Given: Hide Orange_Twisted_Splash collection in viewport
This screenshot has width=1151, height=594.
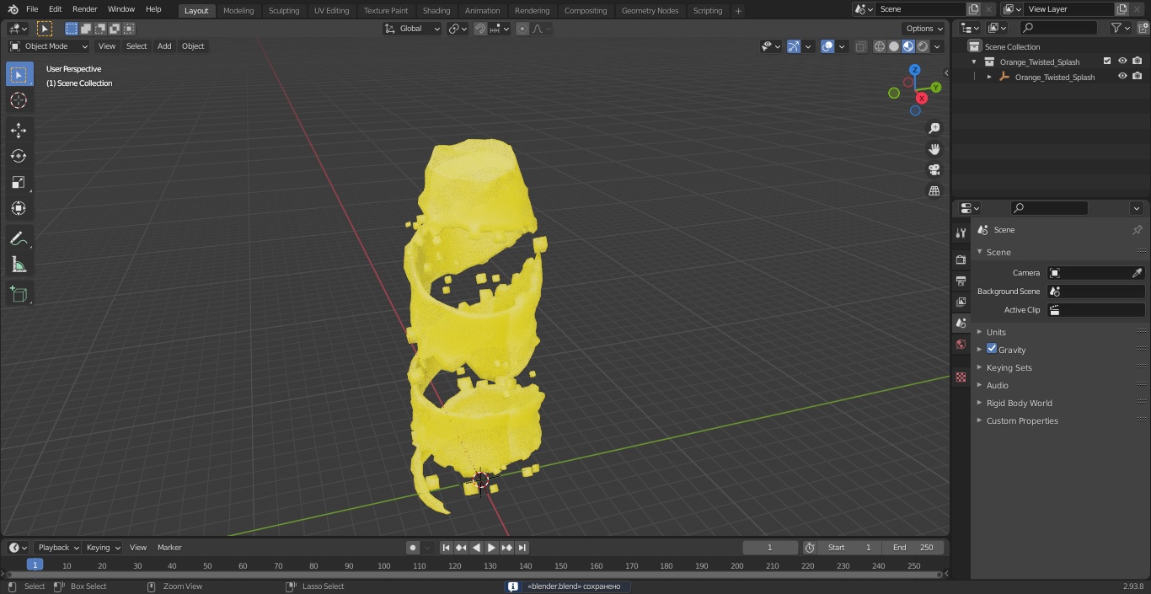Looking at the screenshot, I should (1122, 62).
